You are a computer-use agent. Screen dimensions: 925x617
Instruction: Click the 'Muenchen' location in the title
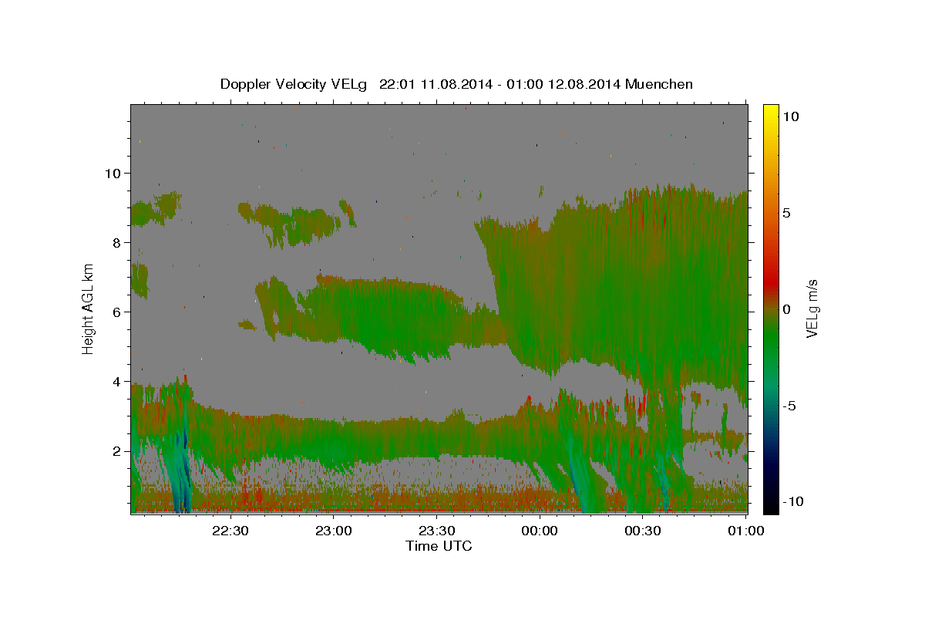[x=659, y=84]
